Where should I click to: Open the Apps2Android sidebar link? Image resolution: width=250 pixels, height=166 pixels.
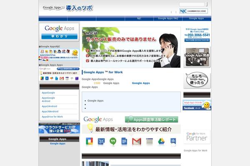coord(50,106)
